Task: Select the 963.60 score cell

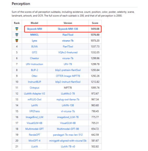Action: pos(95,105)
